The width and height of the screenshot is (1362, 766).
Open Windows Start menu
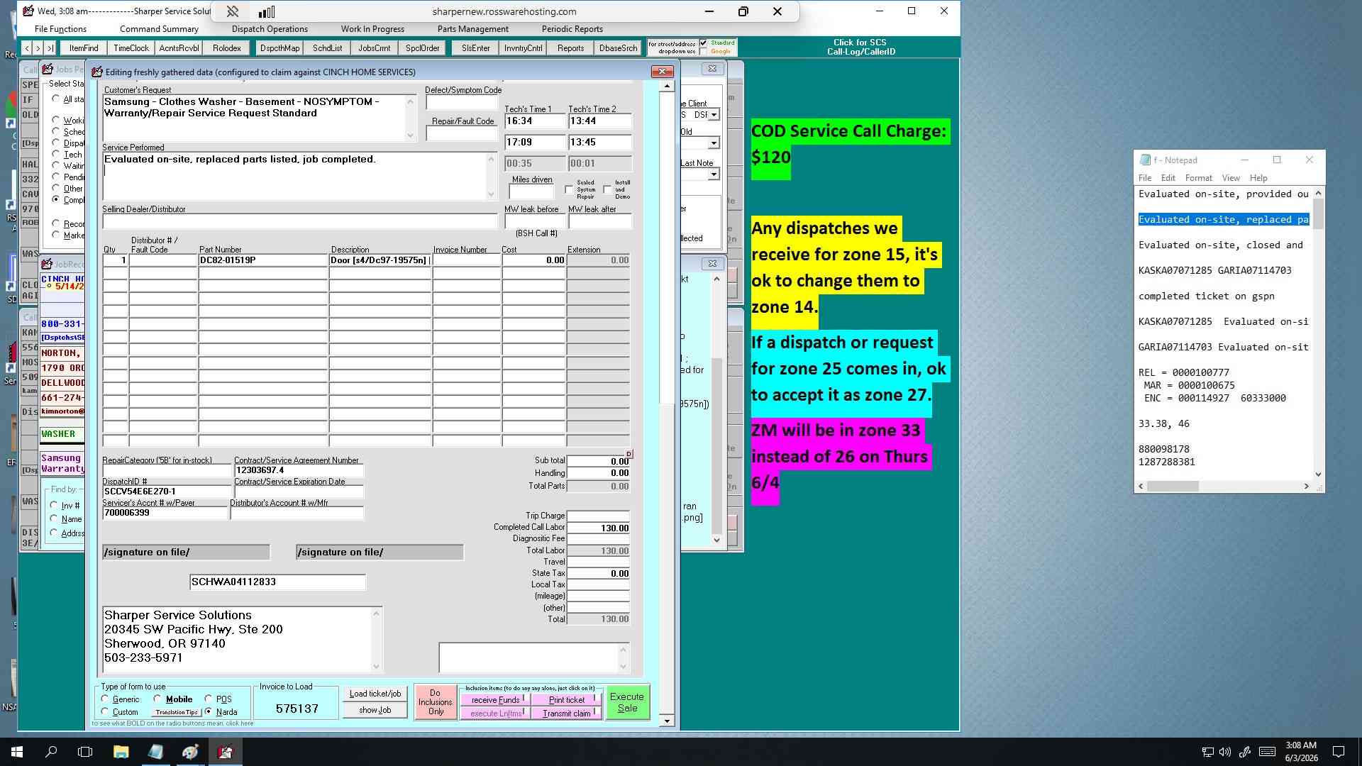coord(17,752)
